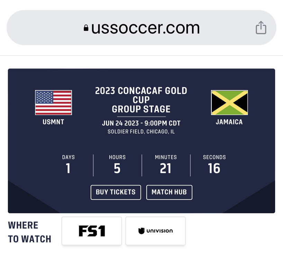This screenshot has height=259, width=283.
Task: Open the Univision broadcaster logo
Action: (155, 231)
